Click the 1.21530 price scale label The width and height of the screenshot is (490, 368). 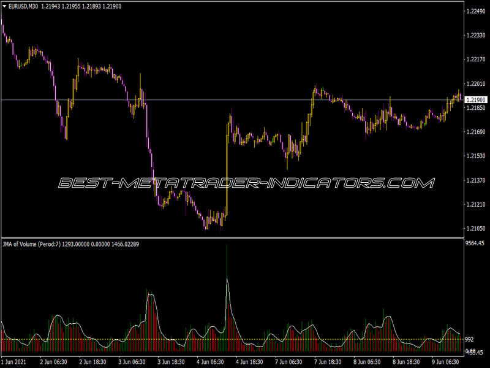click(x=476, y=156)
